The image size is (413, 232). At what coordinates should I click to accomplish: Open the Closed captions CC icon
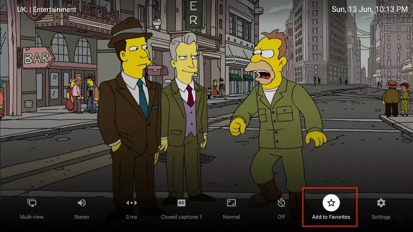[x=181, y=203]
